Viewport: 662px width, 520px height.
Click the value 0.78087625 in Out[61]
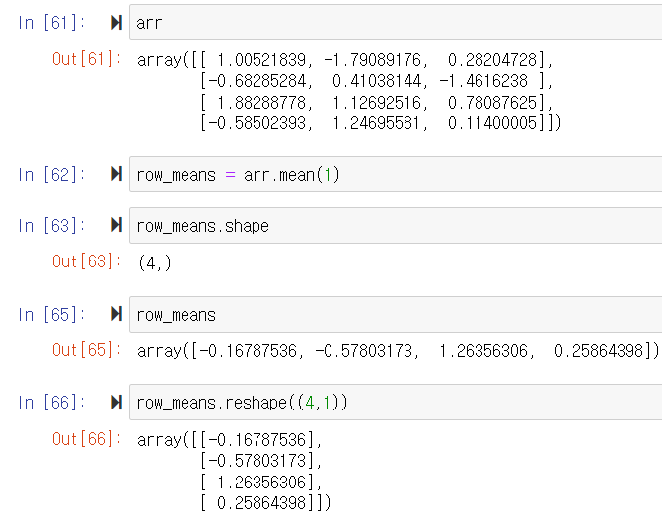[492, 103]
